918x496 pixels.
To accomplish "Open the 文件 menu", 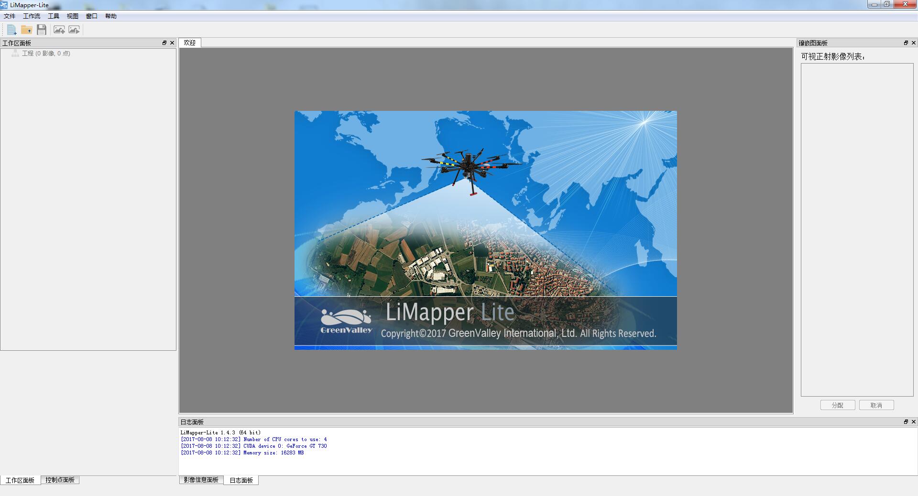I will (10, 16).
